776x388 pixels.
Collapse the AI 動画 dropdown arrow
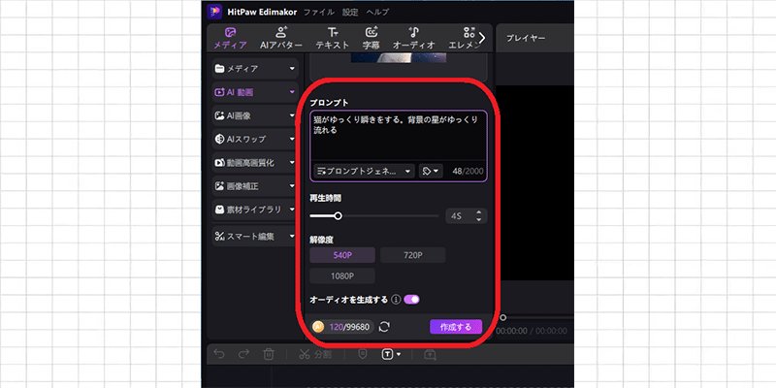coord(292,92)
